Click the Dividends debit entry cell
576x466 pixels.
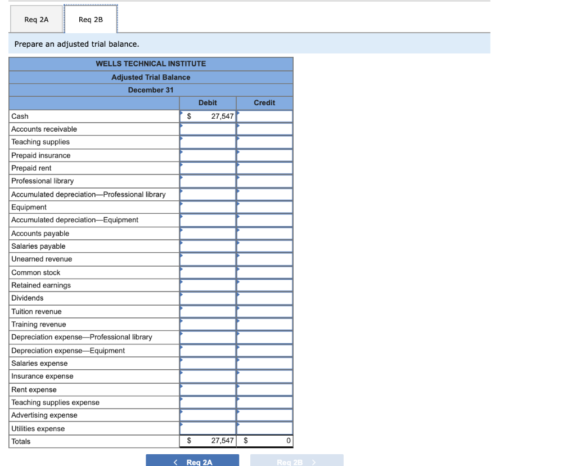pyautogui.click(x=208, y=298)
